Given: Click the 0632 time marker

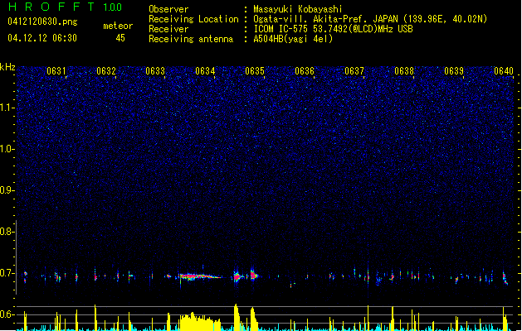Looking at the screenshot, I should coord(106,70).
